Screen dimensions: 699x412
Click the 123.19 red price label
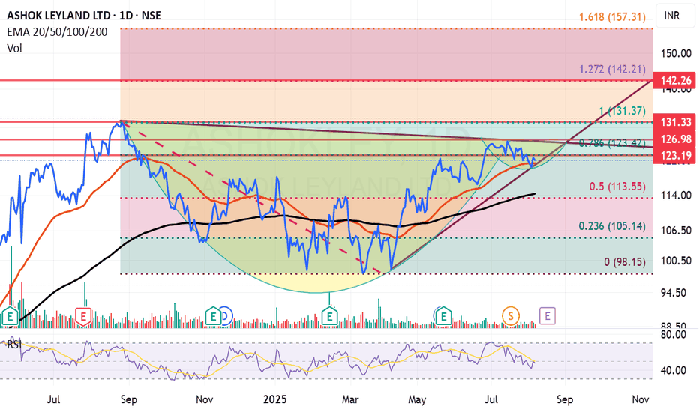pyautogui.click(x=675, y=156)
